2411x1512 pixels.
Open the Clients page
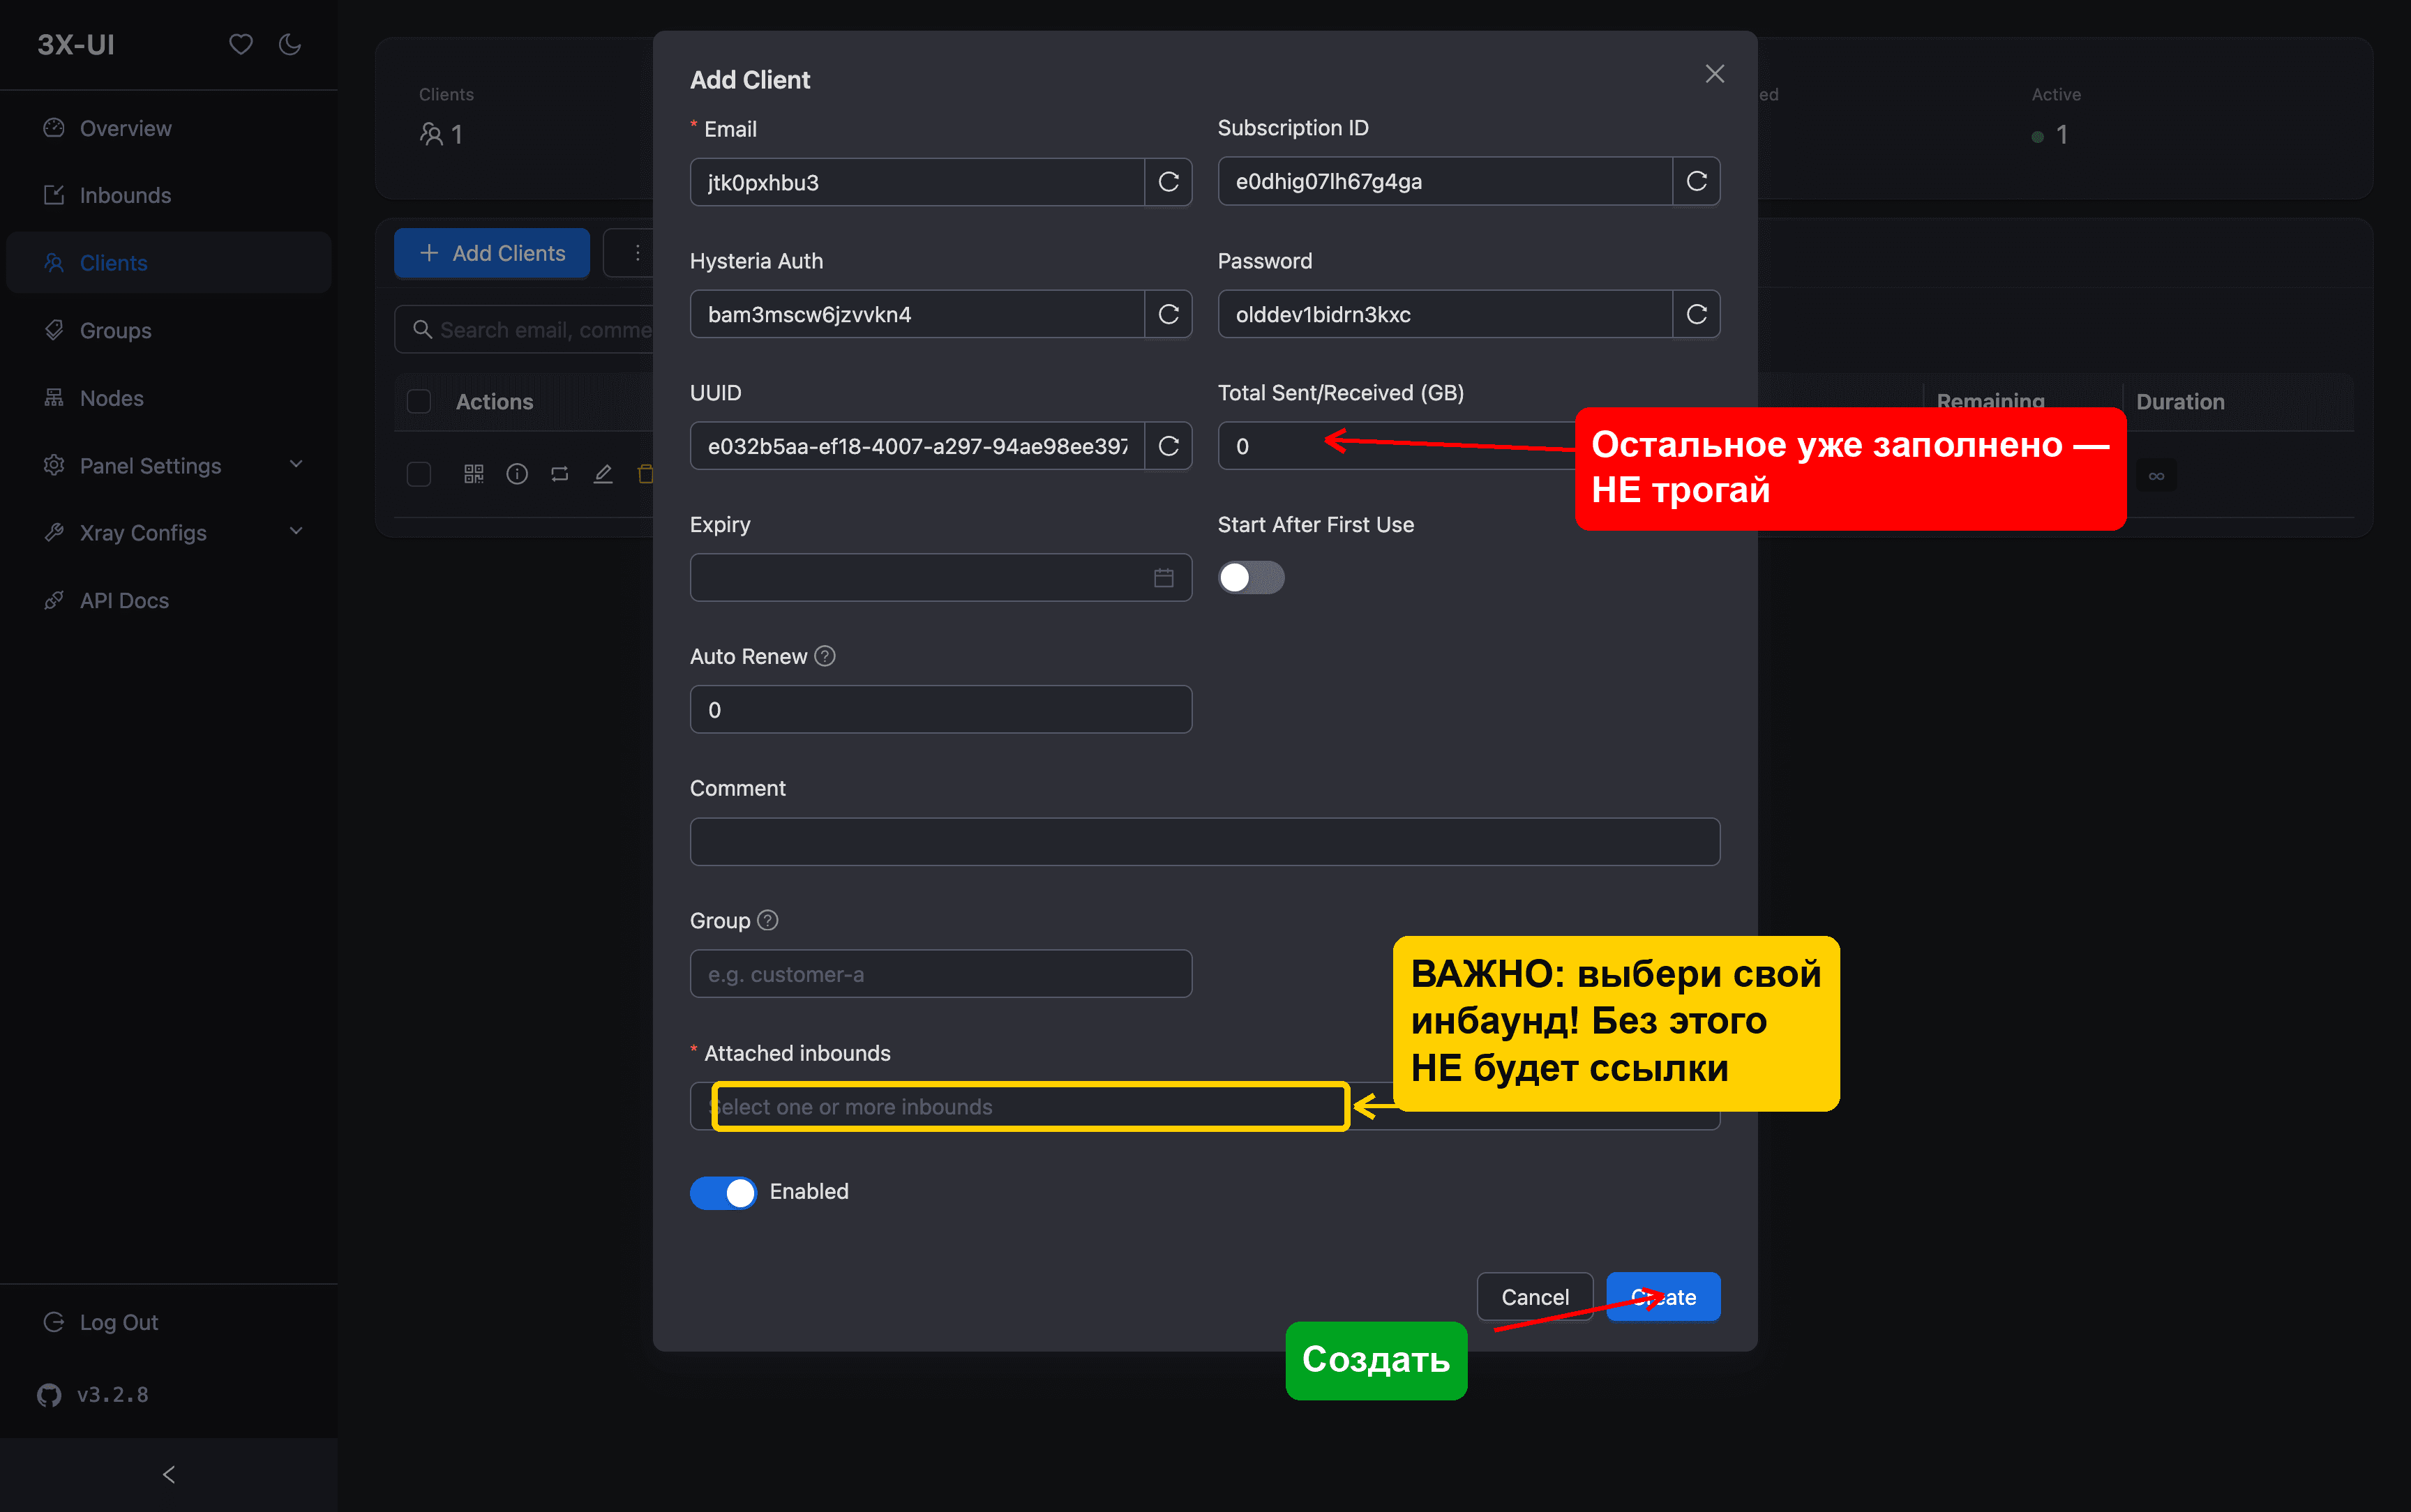[x=169, y=263]
